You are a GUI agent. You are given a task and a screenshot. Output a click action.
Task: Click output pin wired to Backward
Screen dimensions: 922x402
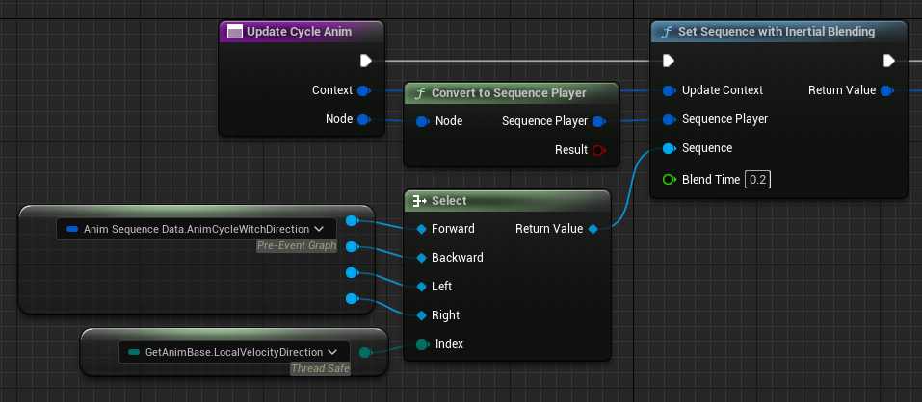(352, 246)
